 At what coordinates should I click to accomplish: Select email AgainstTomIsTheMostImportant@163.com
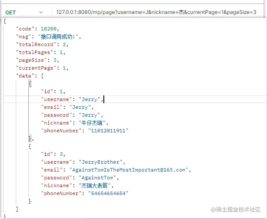129,170
